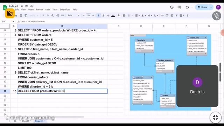Open the Google Sheets home logo
224x126 pixels.
[x=5, y=7]
